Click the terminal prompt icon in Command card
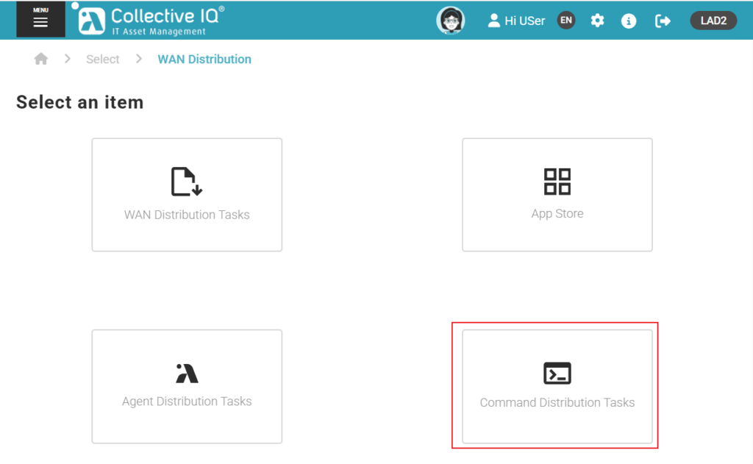This screenshot has width=753, height=464. click(x=557, y=374)
